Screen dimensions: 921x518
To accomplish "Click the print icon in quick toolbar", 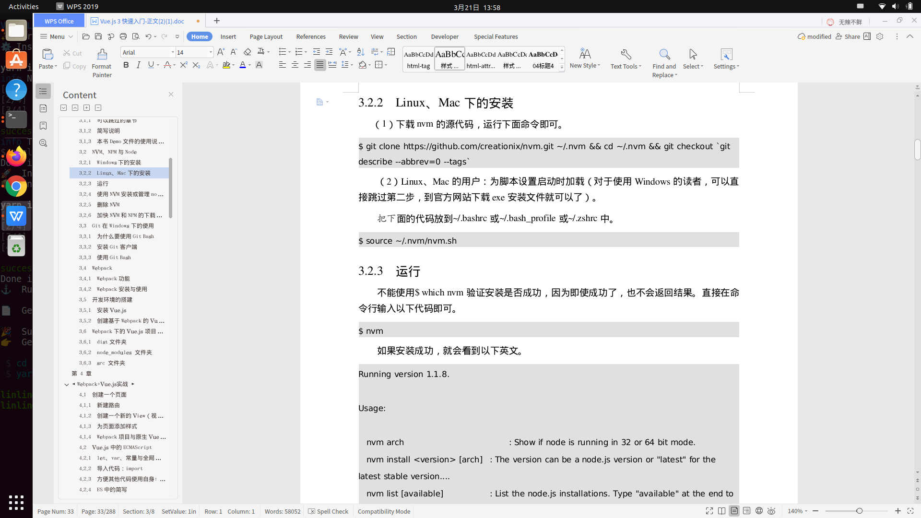I will pos(123,36).
